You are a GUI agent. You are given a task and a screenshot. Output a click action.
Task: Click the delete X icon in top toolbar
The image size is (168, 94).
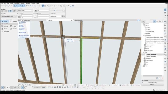tap(47, 6)
